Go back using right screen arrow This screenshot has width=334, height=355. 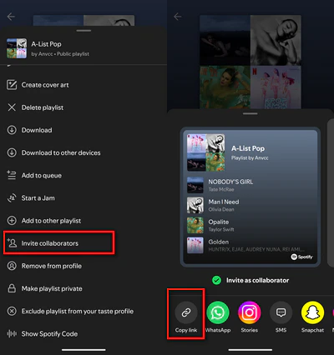coord(178,17)
